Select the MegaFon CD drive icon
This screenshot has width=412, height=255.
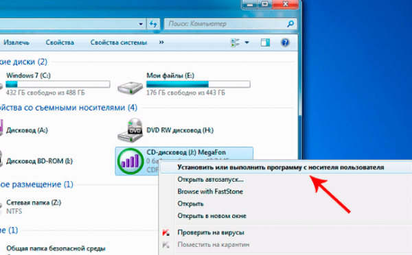point(130,161)
